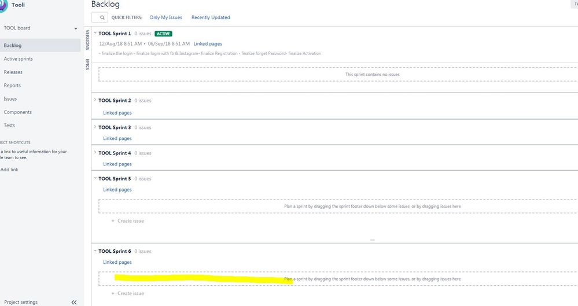Click TOOL Sprint 2 title

[115, 100]
